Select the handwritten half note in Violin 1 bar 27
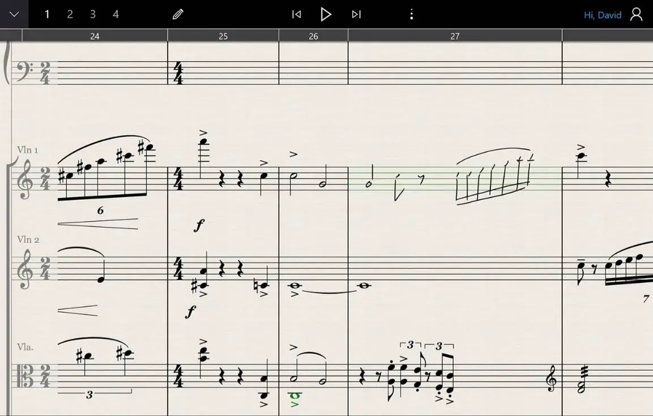 click(x=369, y=178)
